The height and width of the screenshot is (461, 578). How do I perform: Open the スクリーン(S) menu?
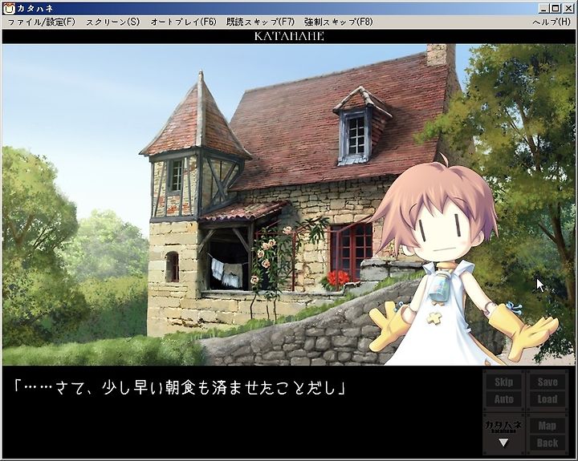(113, 22)
